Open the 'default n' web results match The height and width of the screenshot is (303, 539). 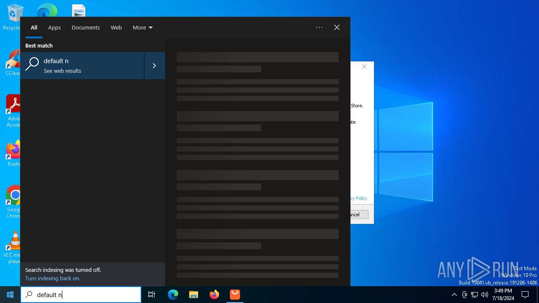pyautogui.click(x=82, y=66)
